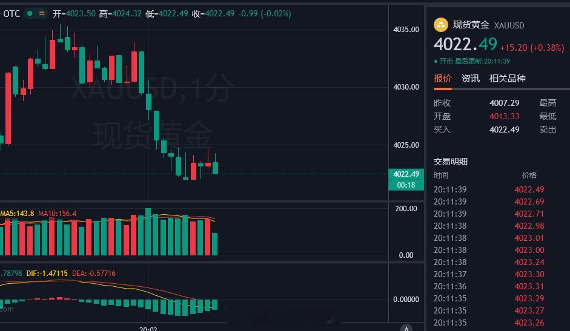
Task: Click the trade row priced 4023.26
Action: tap(489, 323)
